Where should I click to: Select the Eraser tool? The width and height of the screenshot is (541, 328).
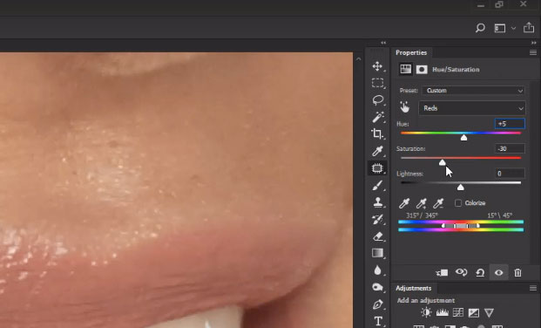pyautogui.click(x=378, y=236)
